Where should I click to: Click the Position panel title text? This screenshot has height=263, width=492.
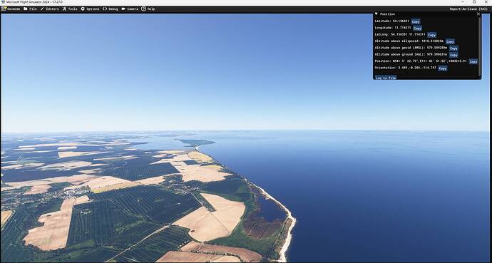click(x=387, y=14)
